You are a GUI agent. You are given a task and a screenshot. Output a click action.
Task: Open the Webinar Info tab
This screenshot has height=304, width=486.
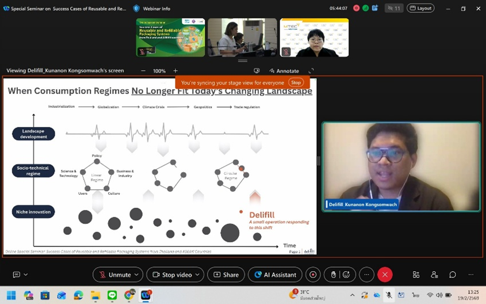152,9
